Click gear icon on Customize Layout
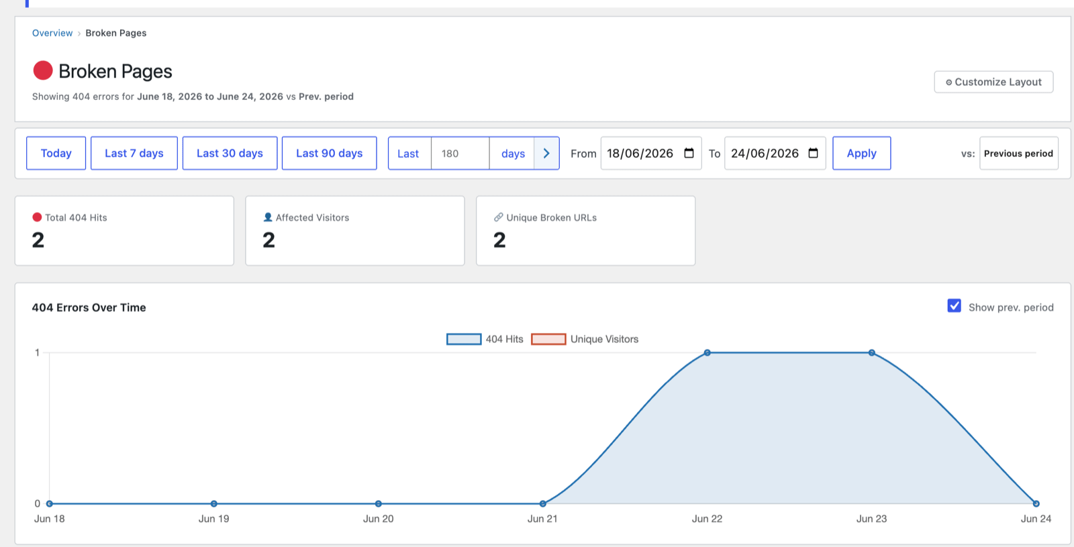The width and height of the screenshot is (1074, 547). click(x=949, y=82)
